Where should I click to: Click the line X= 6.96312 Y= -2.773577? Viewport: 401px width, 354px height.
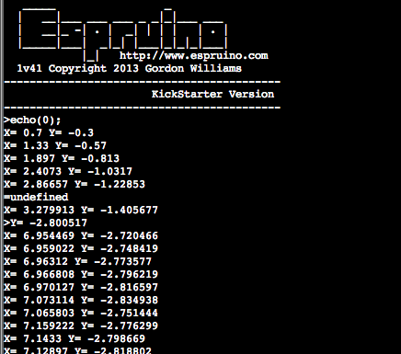[77, 262]
